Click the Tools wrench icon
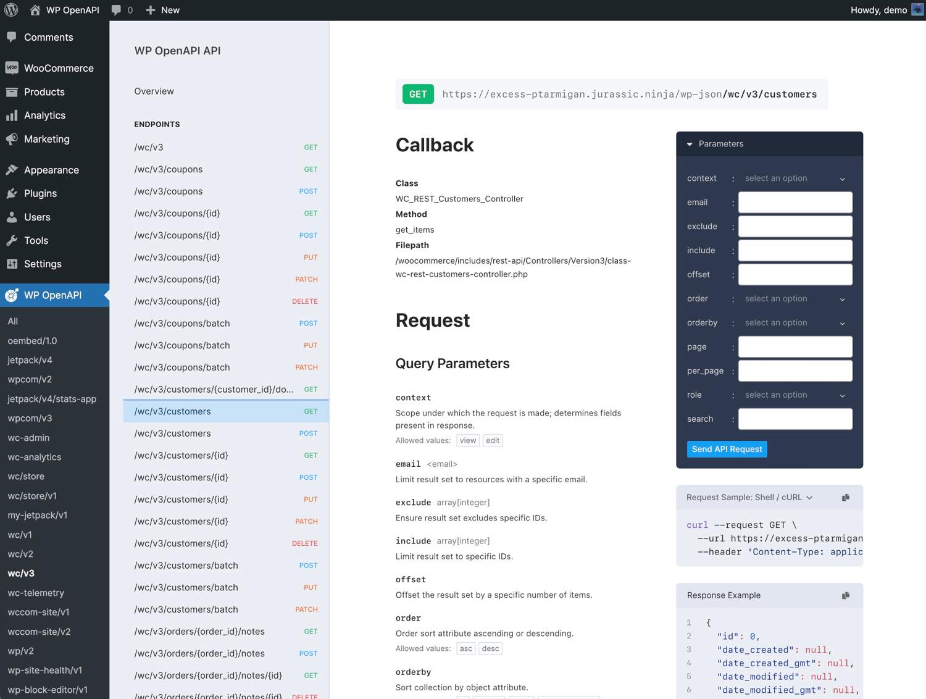 tap(12, 241)
